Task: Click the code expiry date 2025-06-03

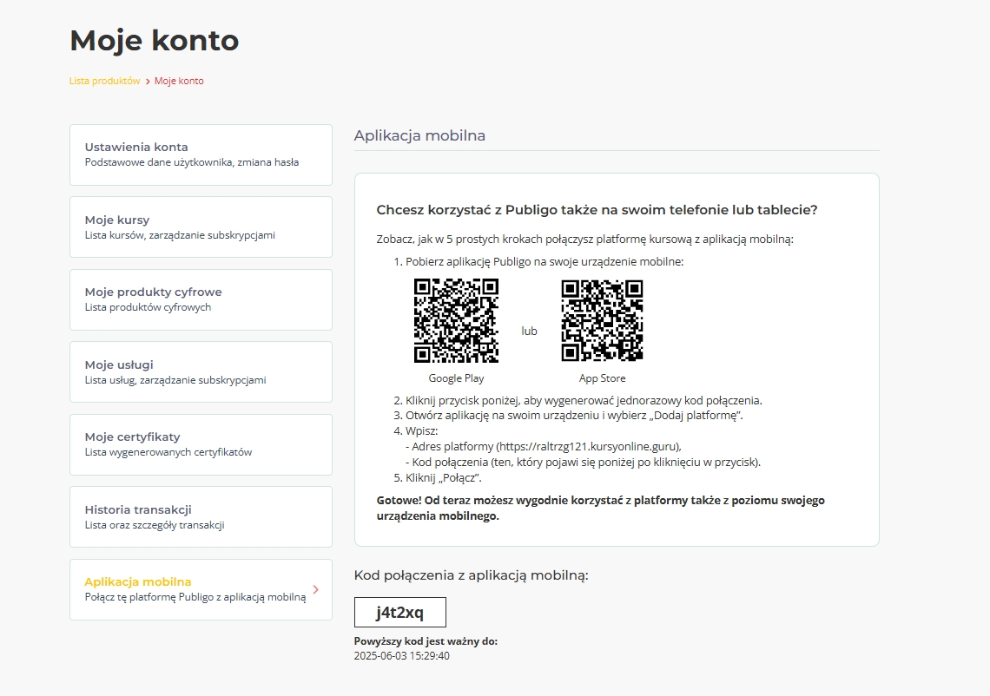Action: coord(379,655)
